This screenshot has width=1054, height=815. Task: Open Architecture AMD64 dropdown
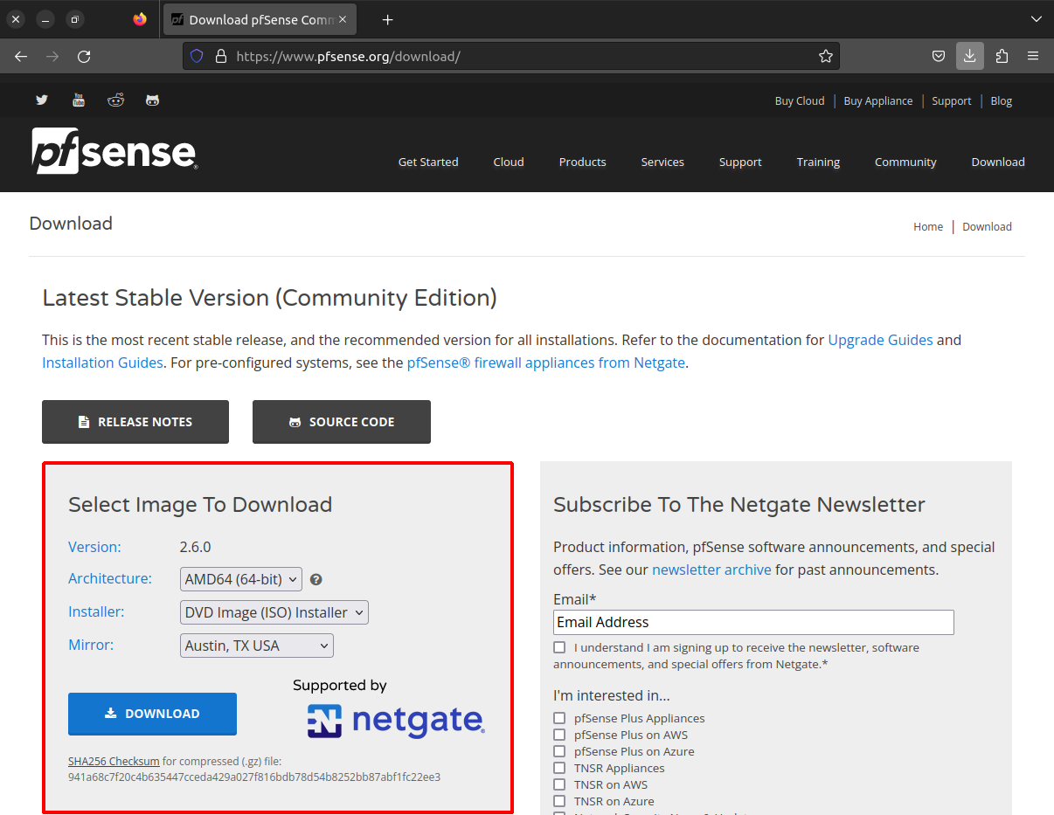241,579
